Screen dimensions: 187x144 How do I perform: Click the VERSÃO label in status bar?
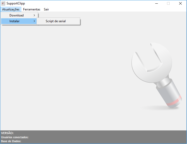7,133
